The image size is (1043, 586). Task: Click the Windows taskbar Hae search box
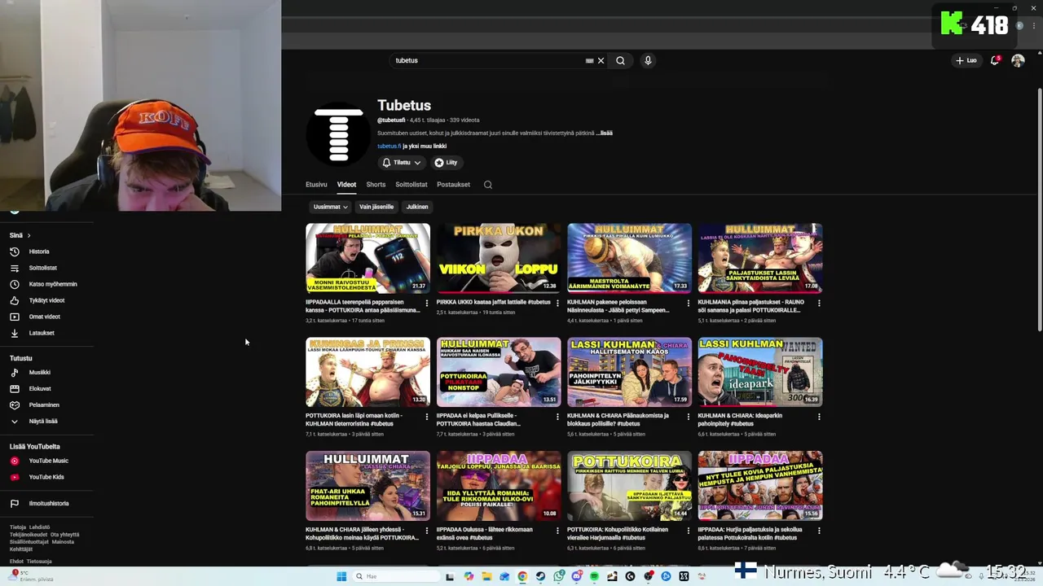(x=395, y=576)
